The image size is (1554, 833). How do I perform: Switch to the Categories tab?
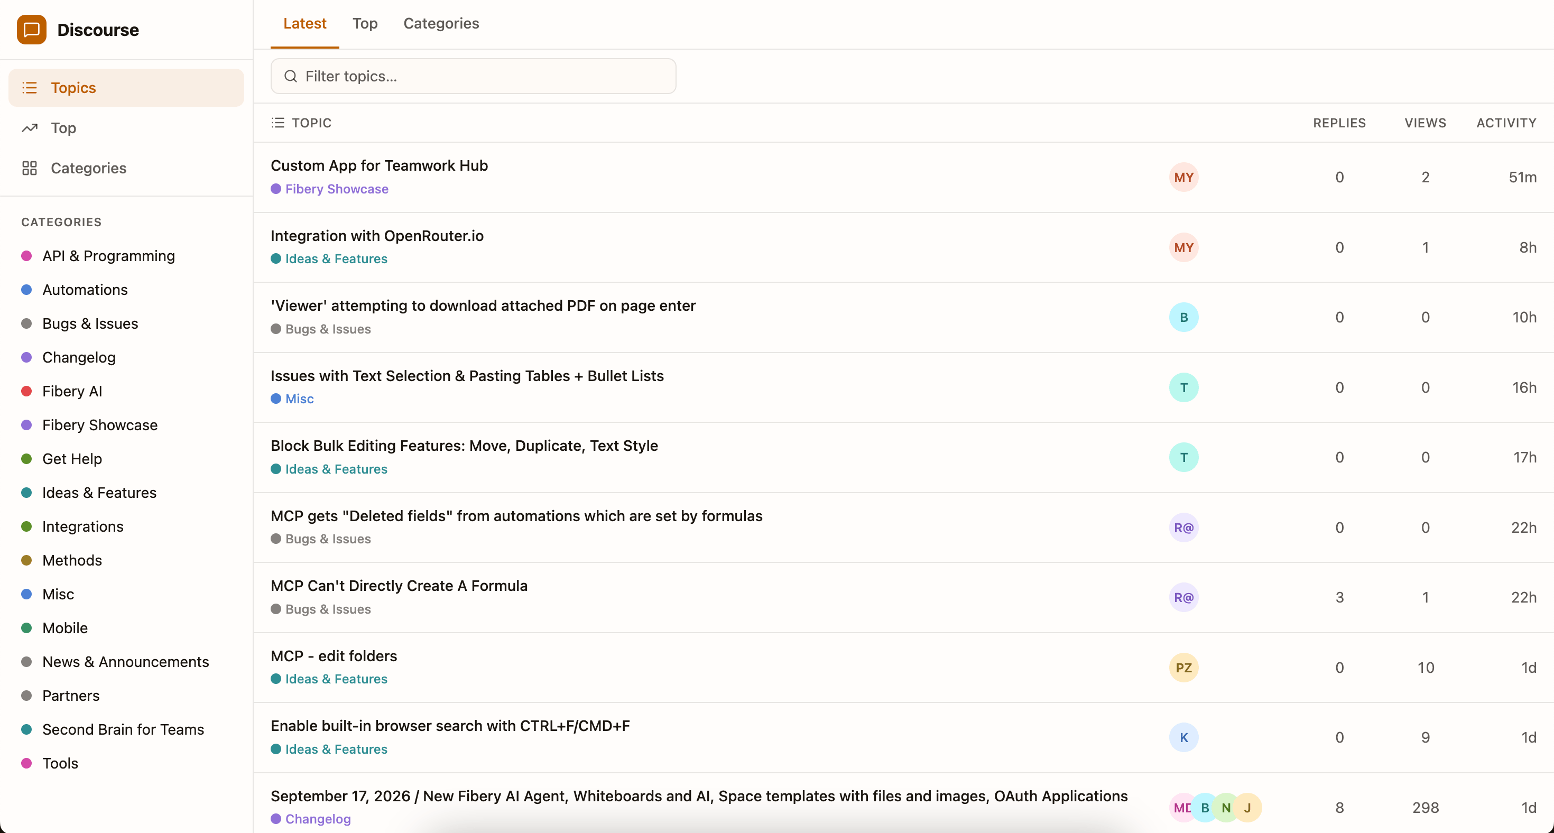tap(441, 24)
